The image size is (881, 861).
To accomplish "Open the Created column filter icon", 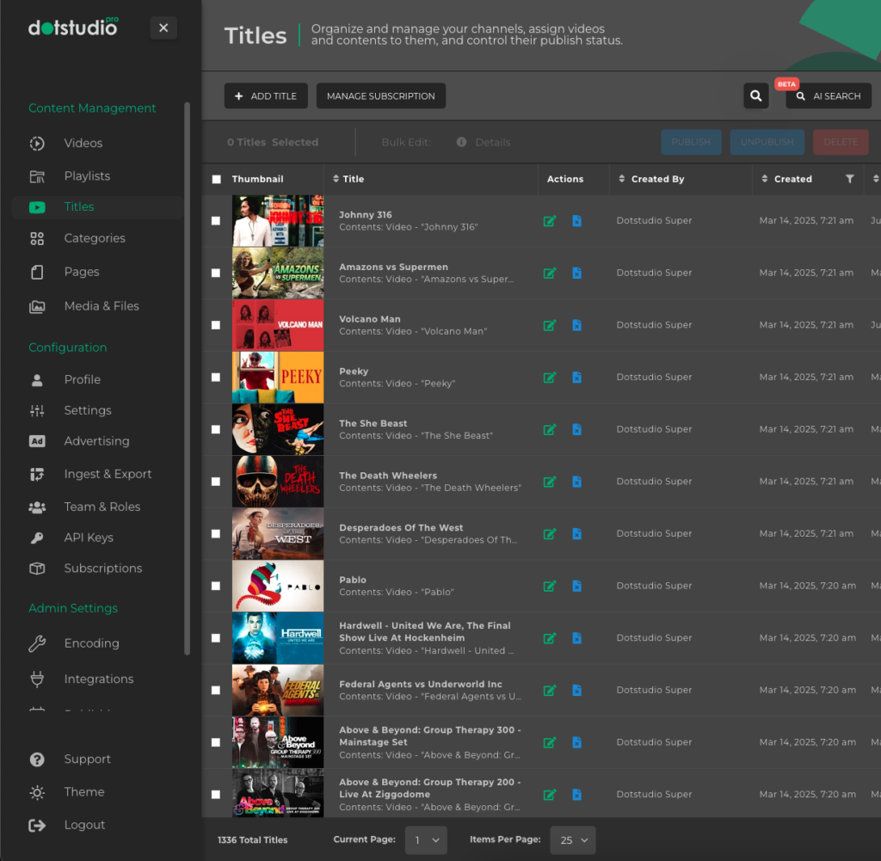I will [850, 179].
